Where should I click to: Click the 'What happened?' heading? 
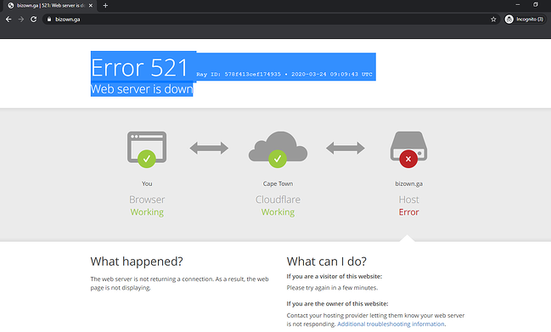pos(137,262)
